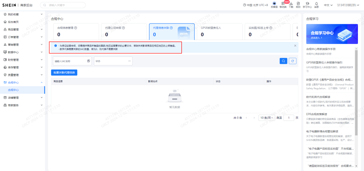Click the help icon next to 合规信息管理

(x=76, y=28)
